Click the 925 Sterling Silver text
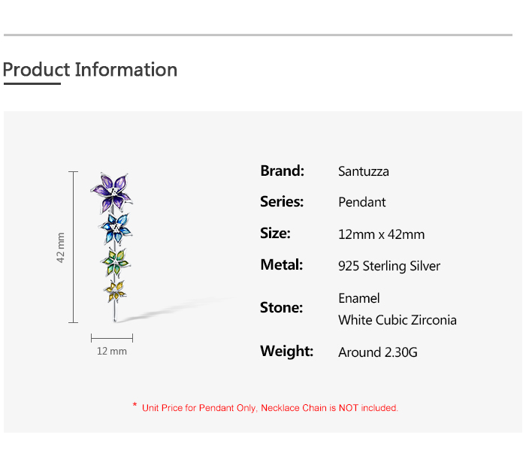 pyautogui.click(x=389, y=266)
